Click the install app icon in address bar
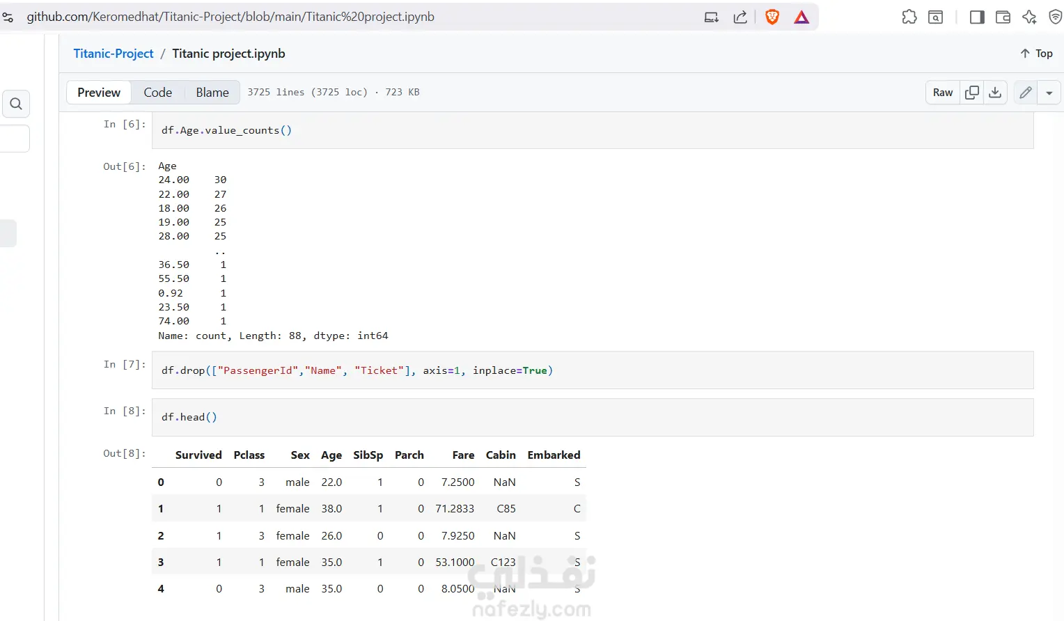The height and width of the screenshot is (621, 1064). pyautogui.click(x=711, y=17)
